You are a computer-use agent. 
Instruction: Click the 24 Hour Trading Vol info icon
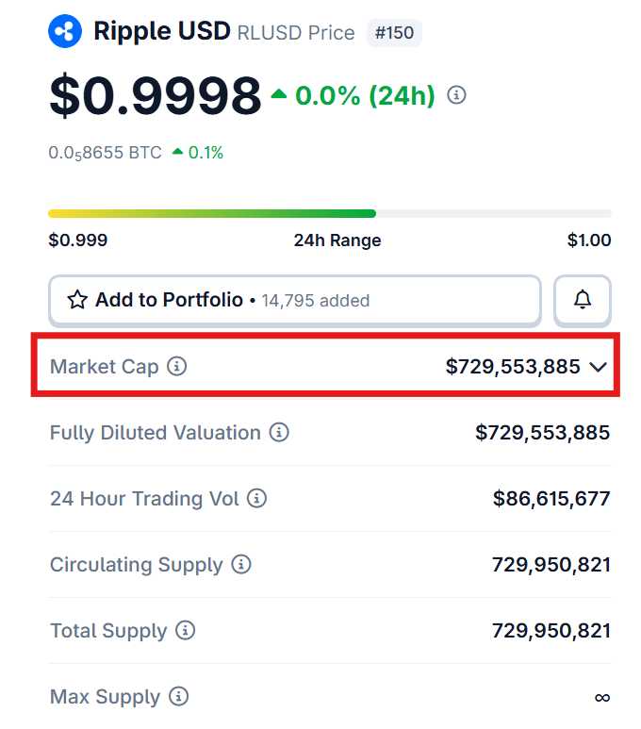(x=256, y=498)
